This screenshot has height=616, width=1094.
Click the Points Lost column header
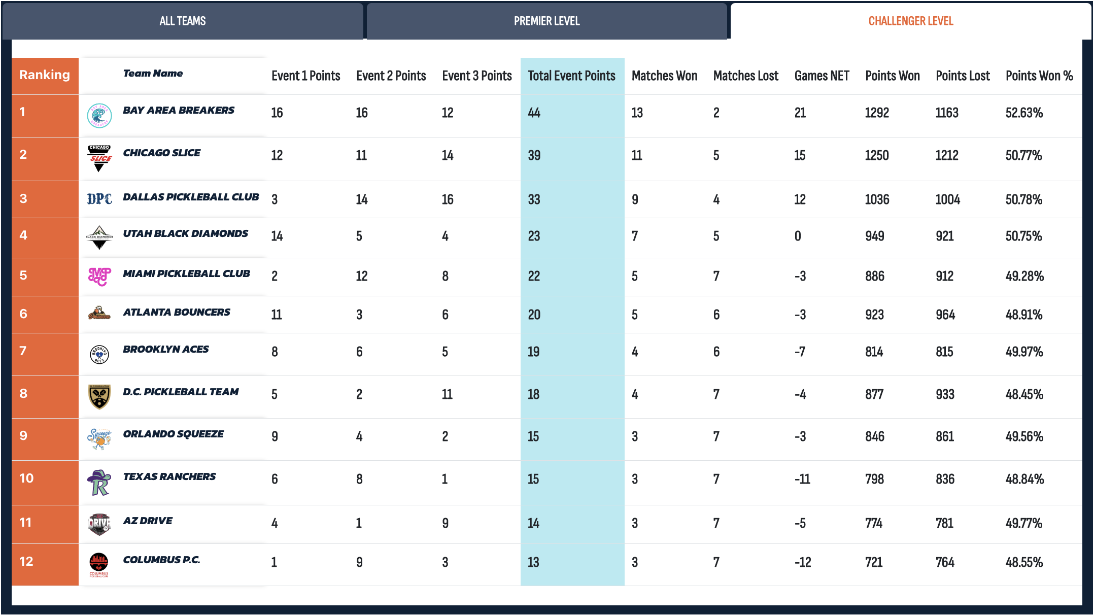[963, 76]
